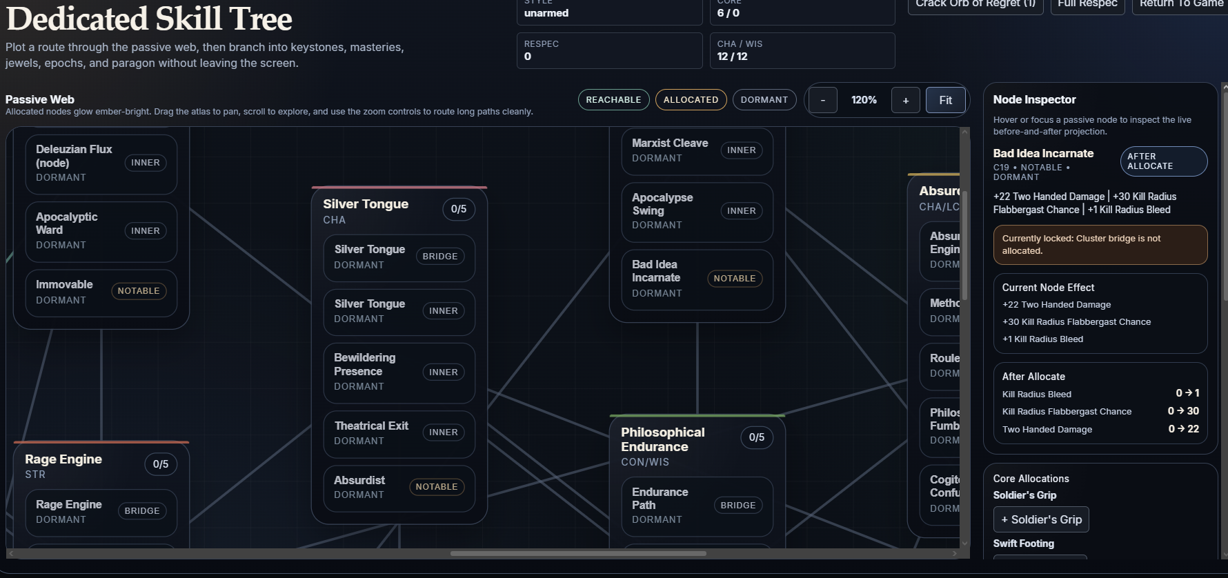
Task: Click the Philosophical Endurance 0/5 counter
Action: coord(757,437)
